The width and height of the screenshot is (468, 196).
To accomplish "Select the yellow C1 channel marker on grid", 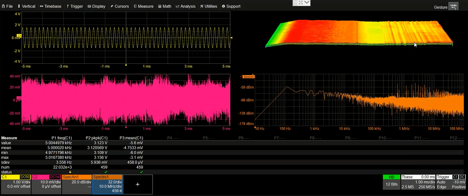I will point(19,36).
